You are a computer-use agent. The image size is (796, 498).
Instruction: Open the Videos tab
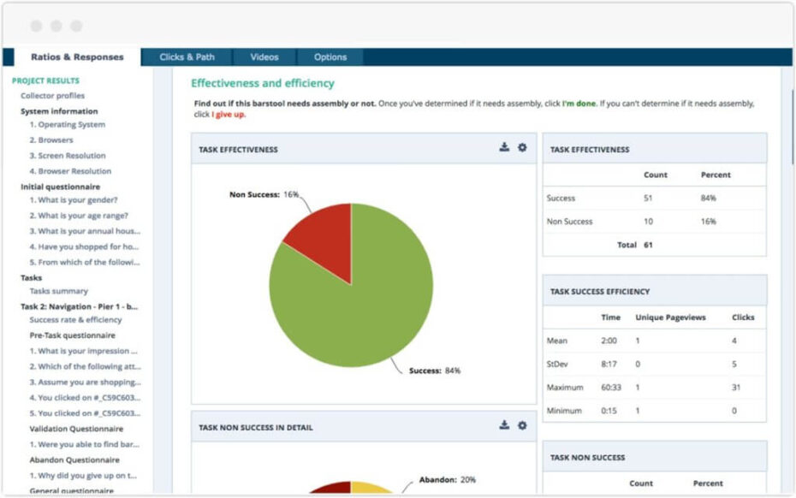(264, 56)
